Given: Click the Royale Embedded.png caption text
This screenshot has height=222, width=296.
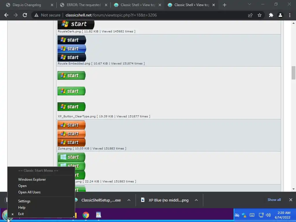Looking at the screenshot, I should click(x=101, y=63).
